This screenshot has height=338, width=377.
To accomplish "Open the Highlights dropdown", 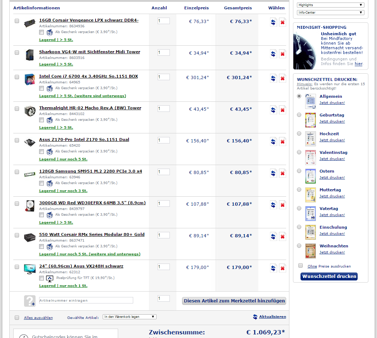I will pyautogui.click(x=331, y=5).
